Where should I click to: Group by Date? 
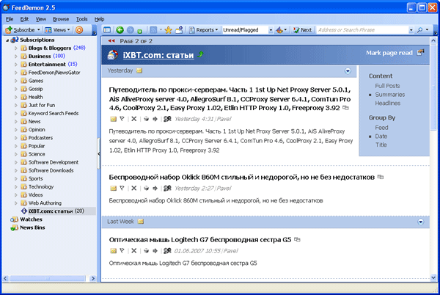[x=381, y=136]
